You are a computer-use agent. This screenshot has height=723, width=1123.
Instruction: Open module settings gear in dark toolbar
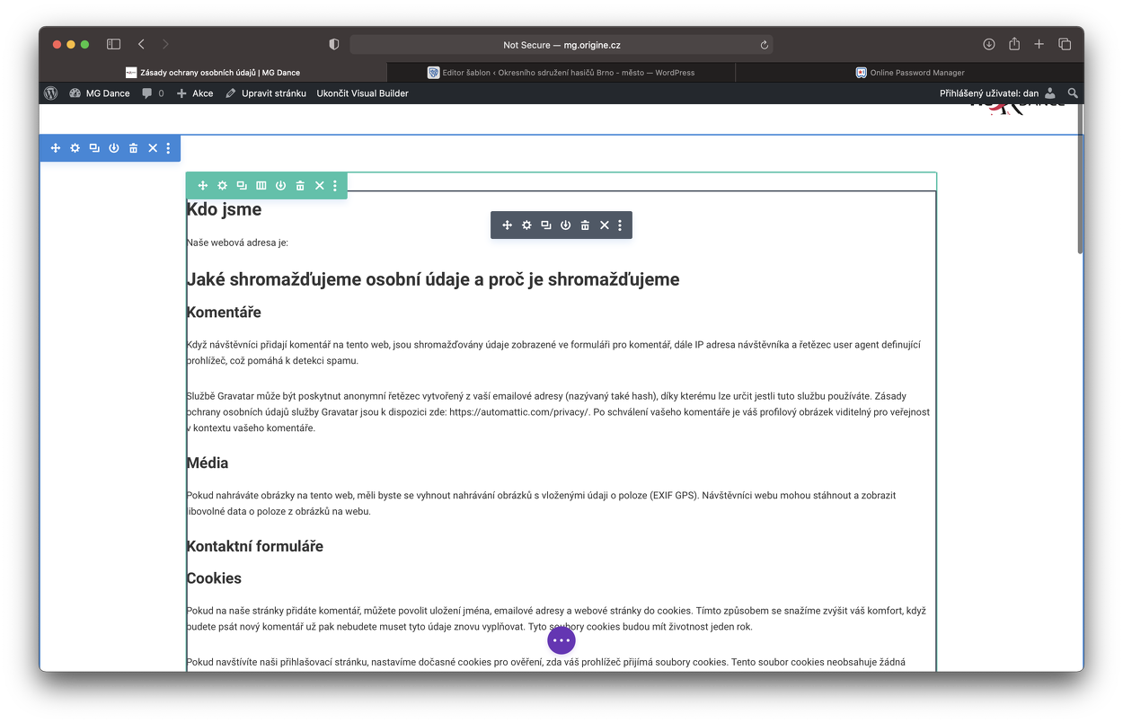tap(526, 225)
